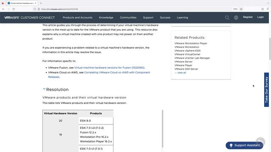Click hardware version 19 cell
Viewport: 271px width, 152px height.
tap(61, 135)
